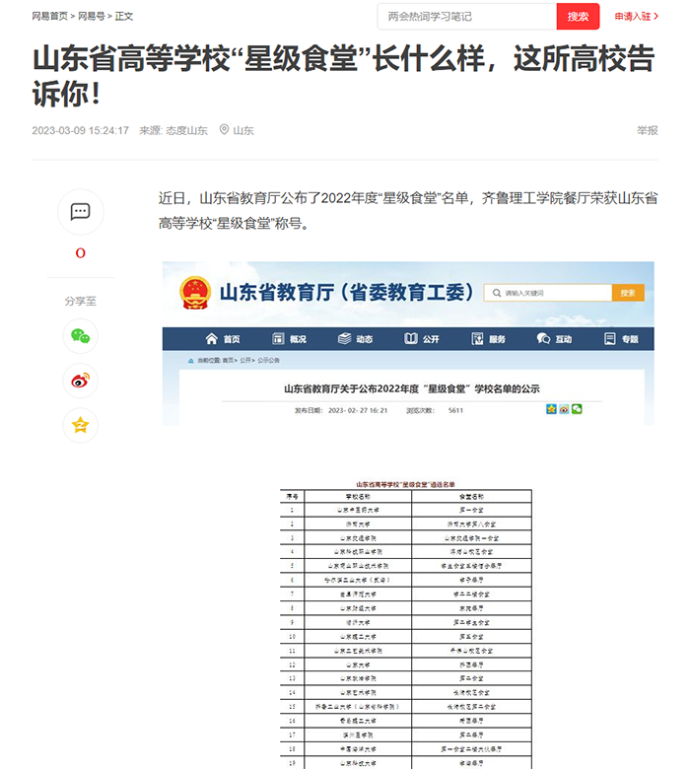
Task: Click the 服务 icon in the blue navbar
Action: (x=477, y=339)
